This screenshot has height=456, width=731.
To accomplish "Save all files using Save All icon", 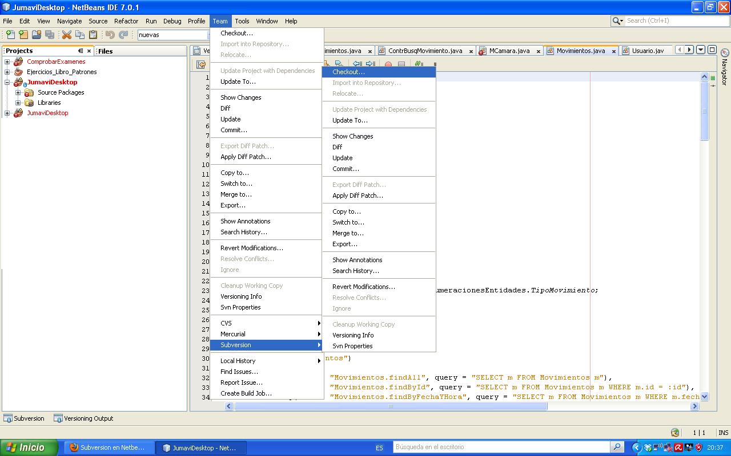I will [50, 34].
